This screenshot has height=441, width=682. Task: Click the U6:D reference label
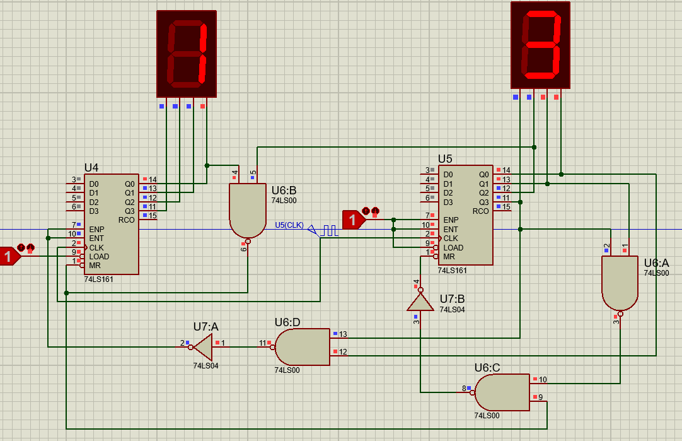click(287, 322)
